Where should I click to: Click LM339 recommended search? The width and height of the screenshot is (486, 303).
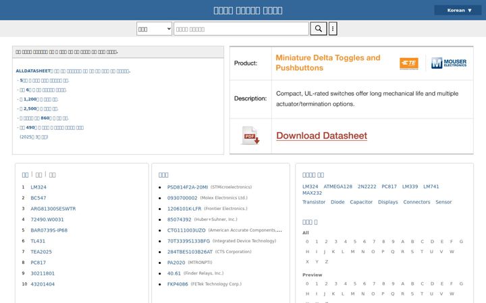(x=410, y=187)
